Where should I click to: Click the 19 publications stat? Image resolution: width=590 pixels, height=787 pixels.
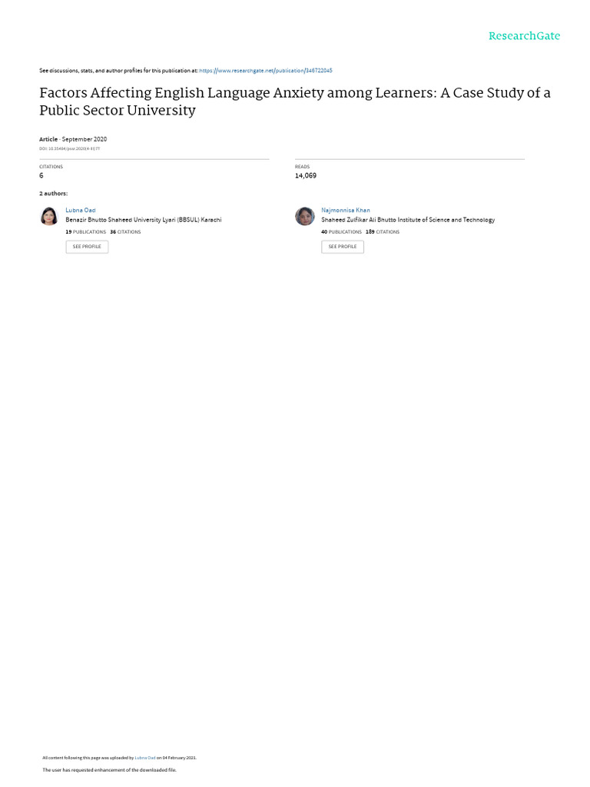(x=86, y=232)
